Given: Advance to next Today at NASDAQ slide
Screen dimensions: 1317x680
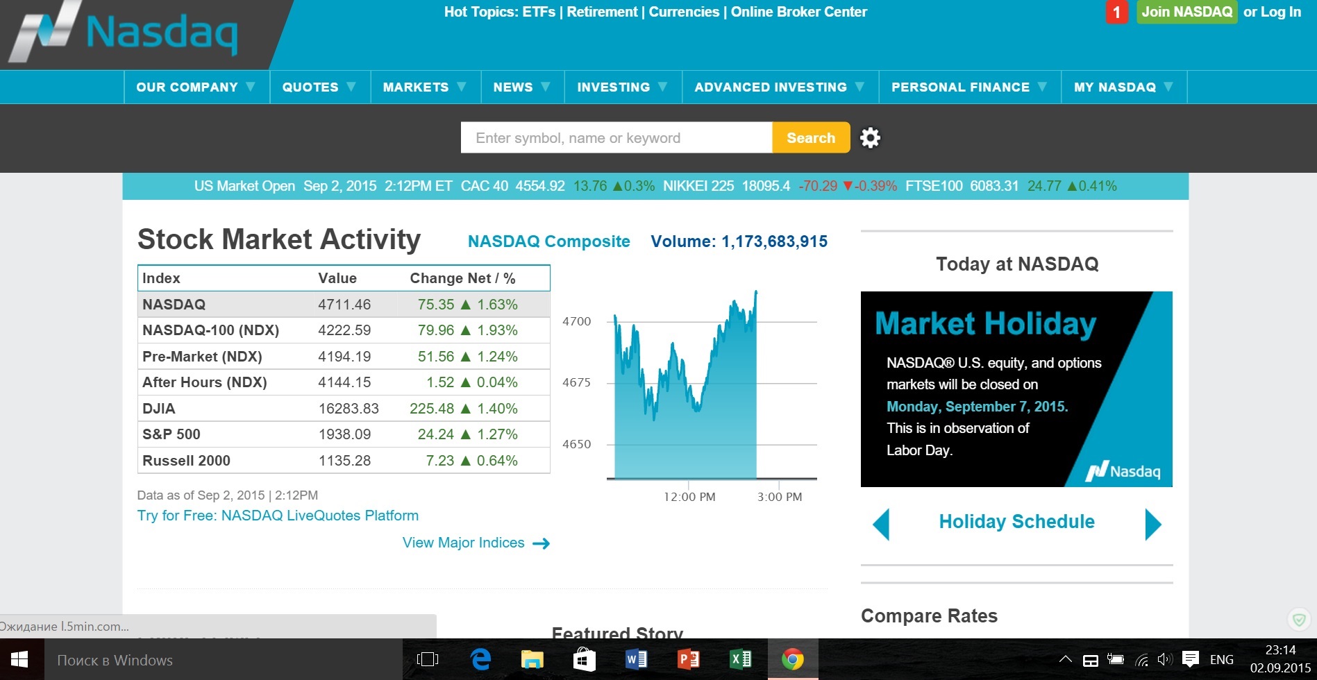Looking at the screenshot, I should tap(1152, 524).
